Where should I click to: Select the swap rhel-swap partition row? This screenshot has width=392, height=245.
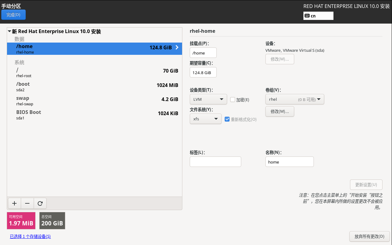tap(95, 100)
